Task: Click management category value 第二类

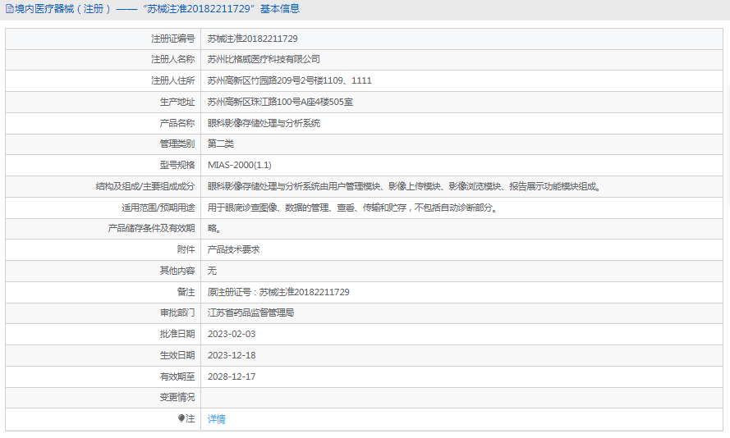Action: [x=221, y=144]
